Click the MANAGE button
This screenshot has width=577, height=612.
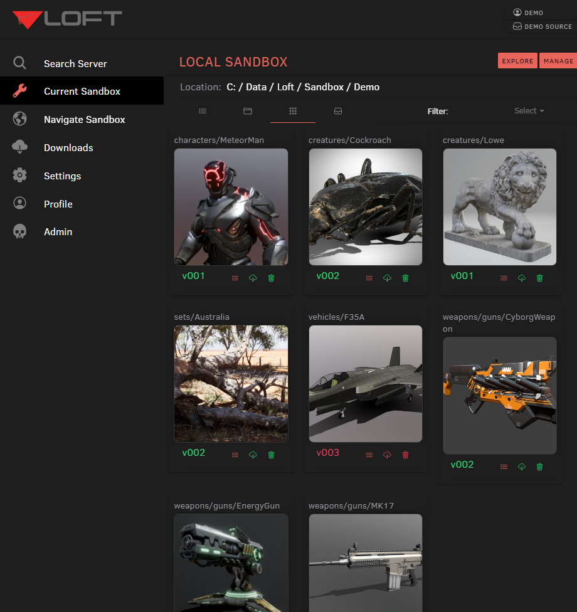click(x=558, y=61)
